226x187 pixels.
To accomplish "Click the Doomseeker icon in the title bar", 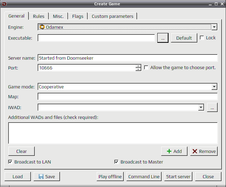I will 4,4.
